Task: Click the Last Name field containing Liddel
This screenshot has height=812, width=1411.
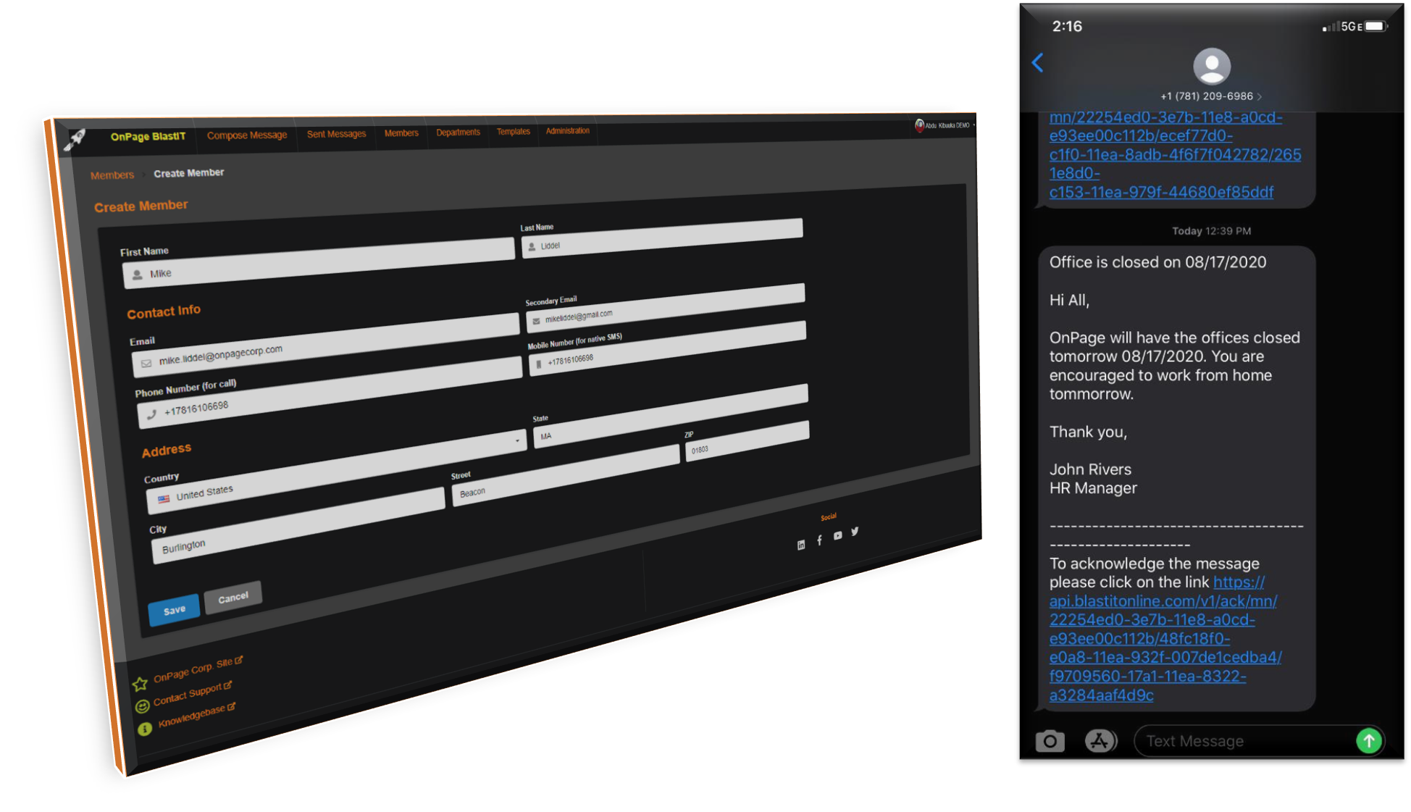Action: [662, 238]
